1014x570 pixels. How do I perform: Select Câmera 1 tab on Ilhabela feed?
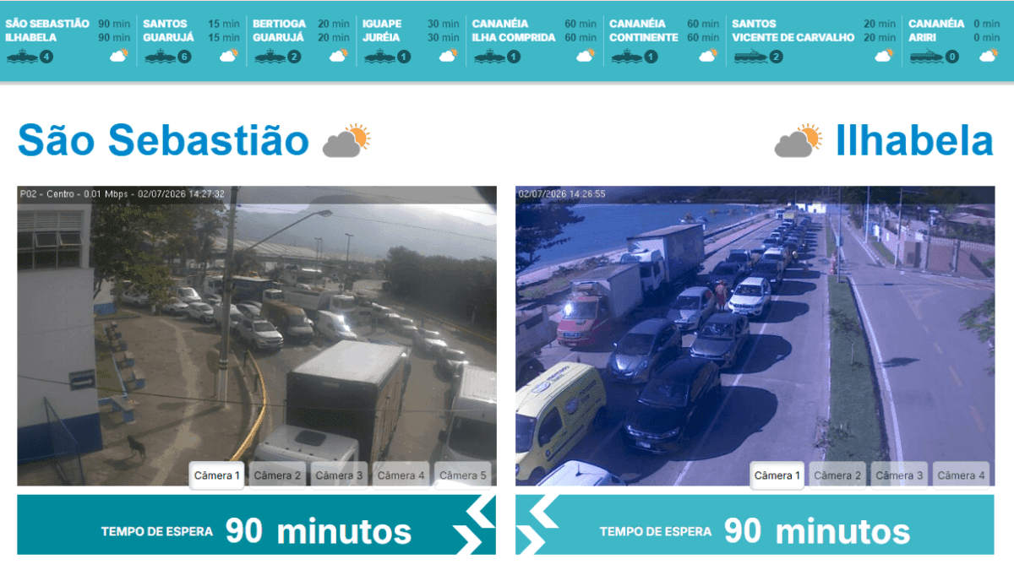pos(777,475)
